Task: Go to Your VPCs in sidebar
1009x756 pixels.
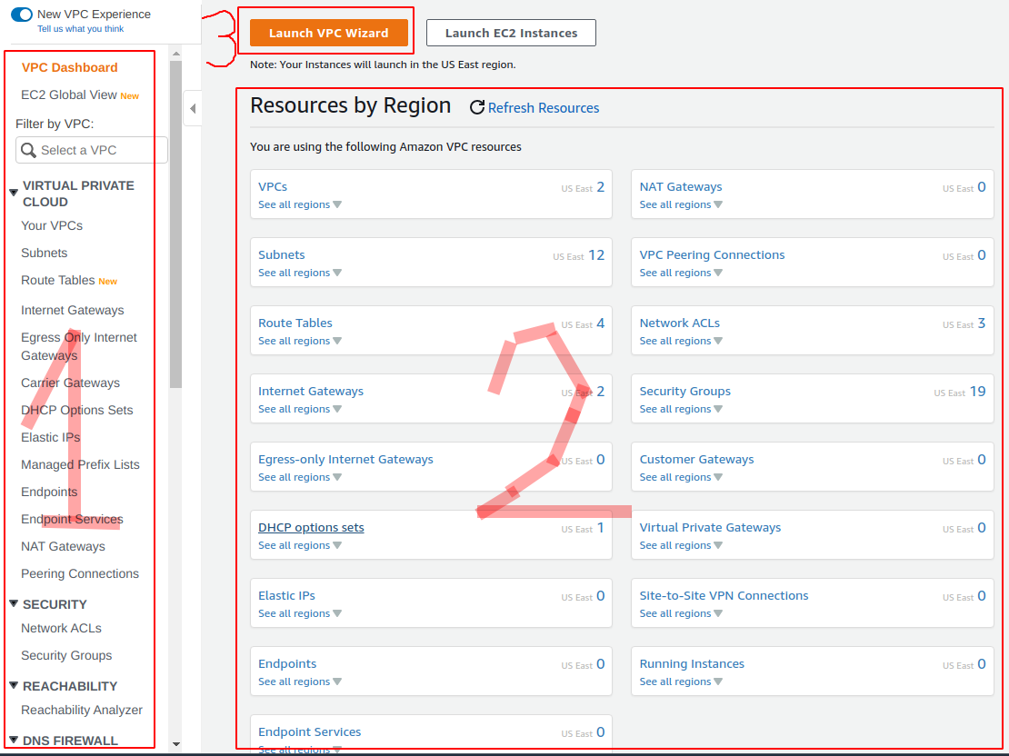Action: (52, 226)
